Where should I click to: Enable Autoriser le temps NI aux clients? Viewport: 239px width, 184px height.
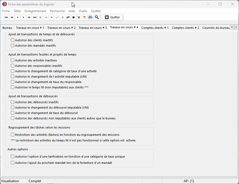(12, 87)
